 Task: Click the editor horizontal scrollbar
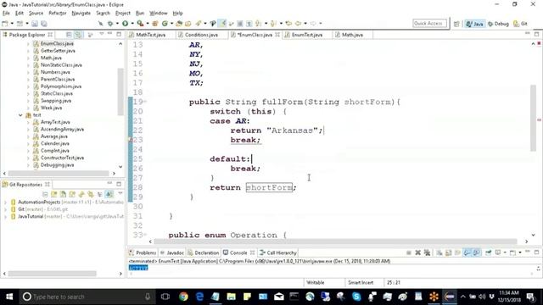pyautogui.click(x=335, y=241)
